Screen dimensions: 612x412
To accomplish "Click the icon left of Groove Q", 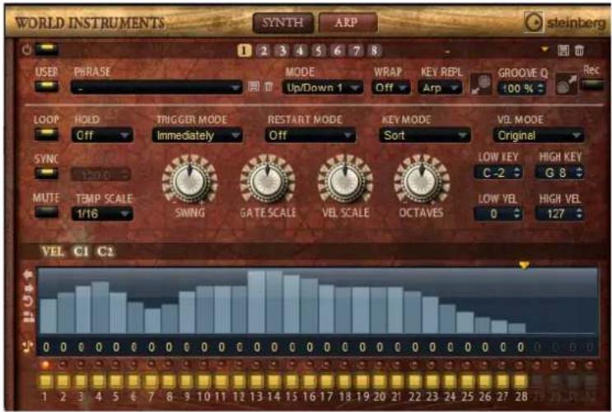I will point(481,84).
